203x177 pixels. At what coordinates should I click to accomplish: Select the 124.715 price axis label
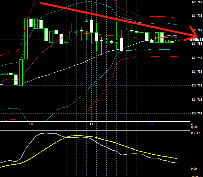coord(197,100)
